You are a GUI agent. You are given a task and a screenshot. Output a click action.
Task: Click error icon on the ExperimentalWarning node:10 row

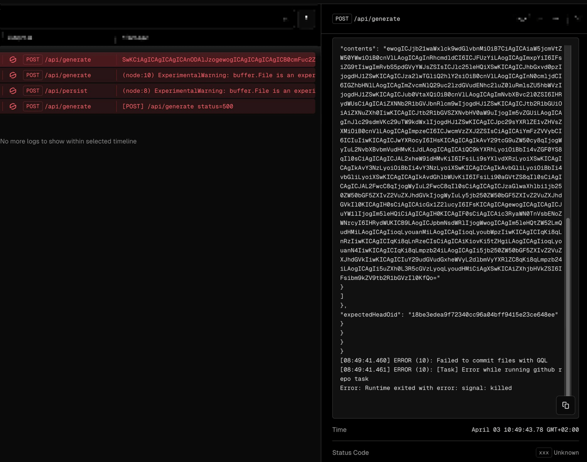tap(13, 75)
